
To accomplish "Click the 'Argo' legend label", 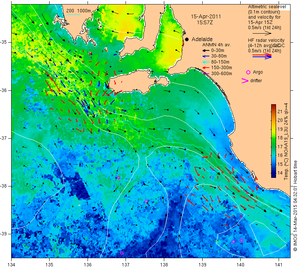I will coord(258,72).
